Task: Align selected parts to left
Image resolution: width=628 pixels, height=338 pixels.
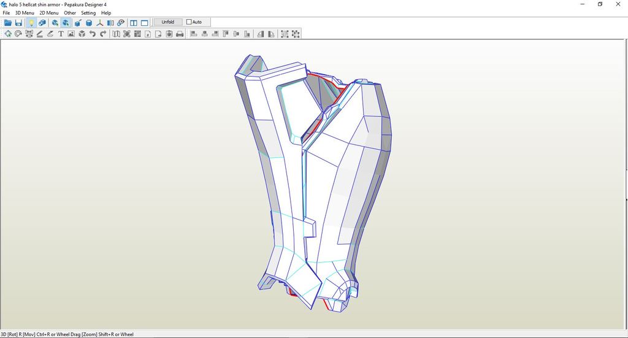Action: pos(194,34)
